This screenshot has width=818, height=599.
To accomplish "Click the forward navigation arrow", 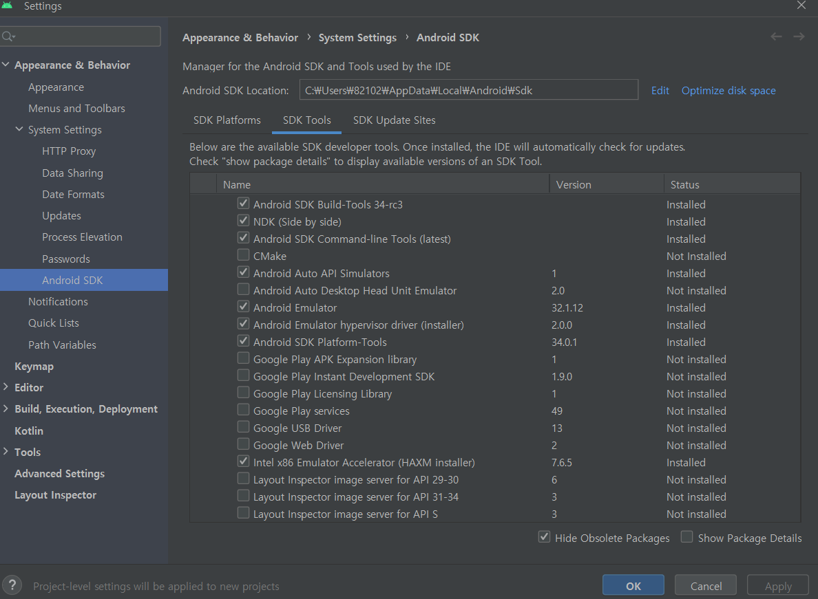I will pos(799,36).
